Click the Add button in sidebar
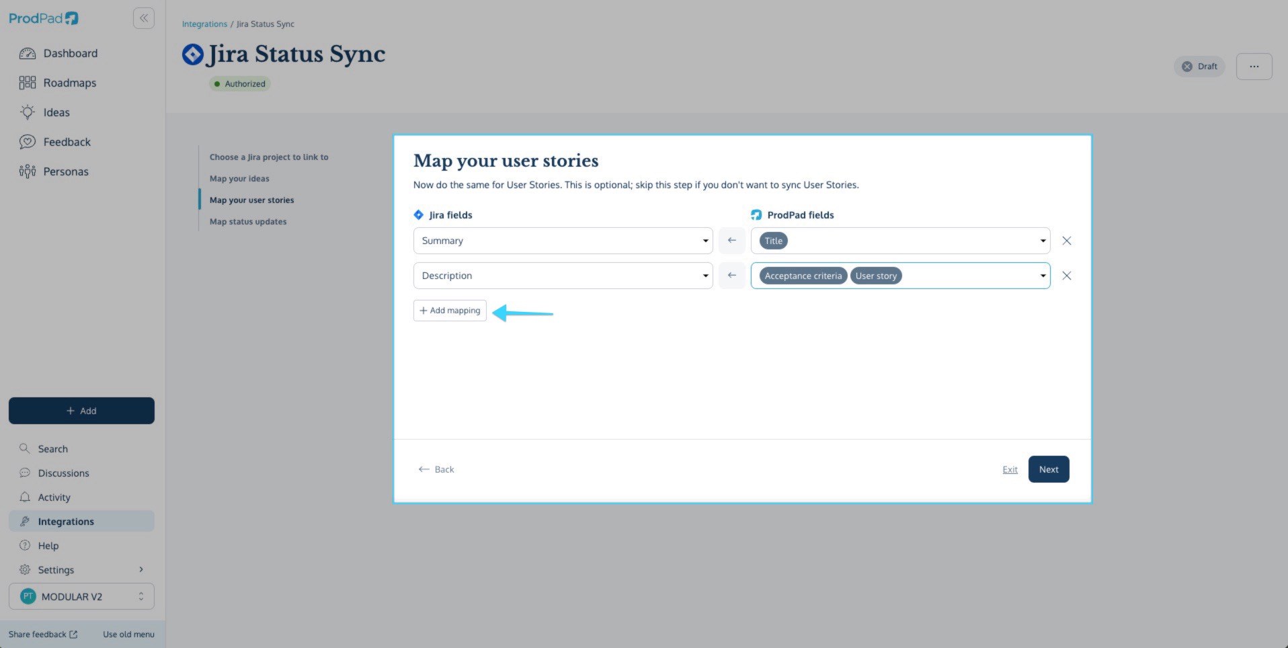This screenshot has width=1288, height=648. (x=81, y=411)
